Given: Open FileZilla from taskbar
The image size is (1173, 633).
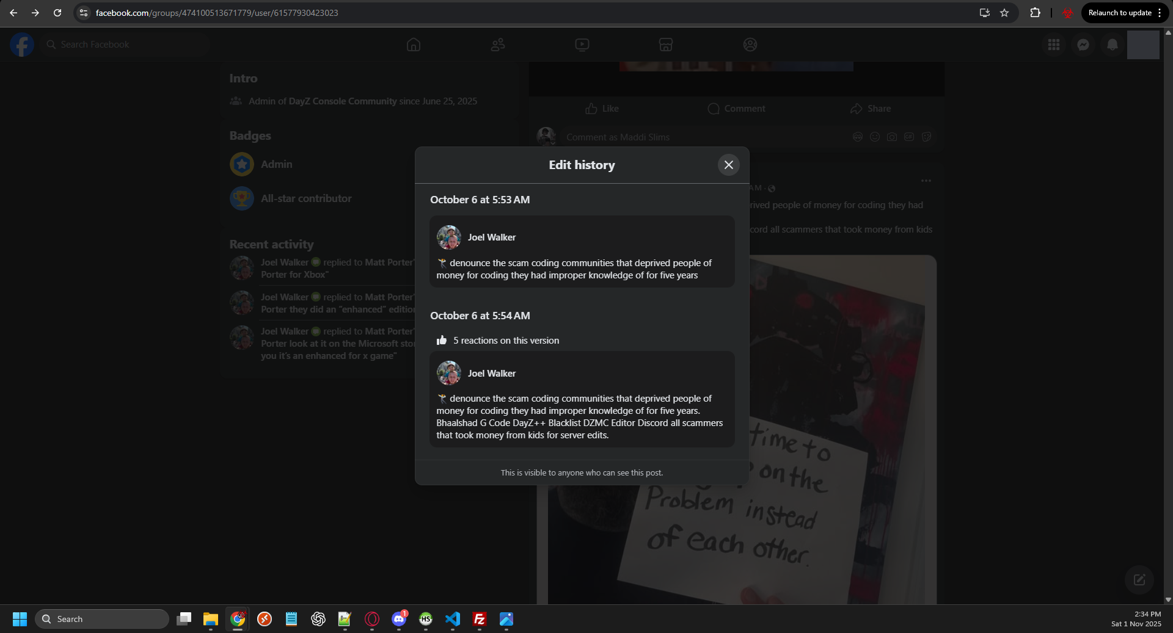Looking at the screenshot, I should coord(480,619).
